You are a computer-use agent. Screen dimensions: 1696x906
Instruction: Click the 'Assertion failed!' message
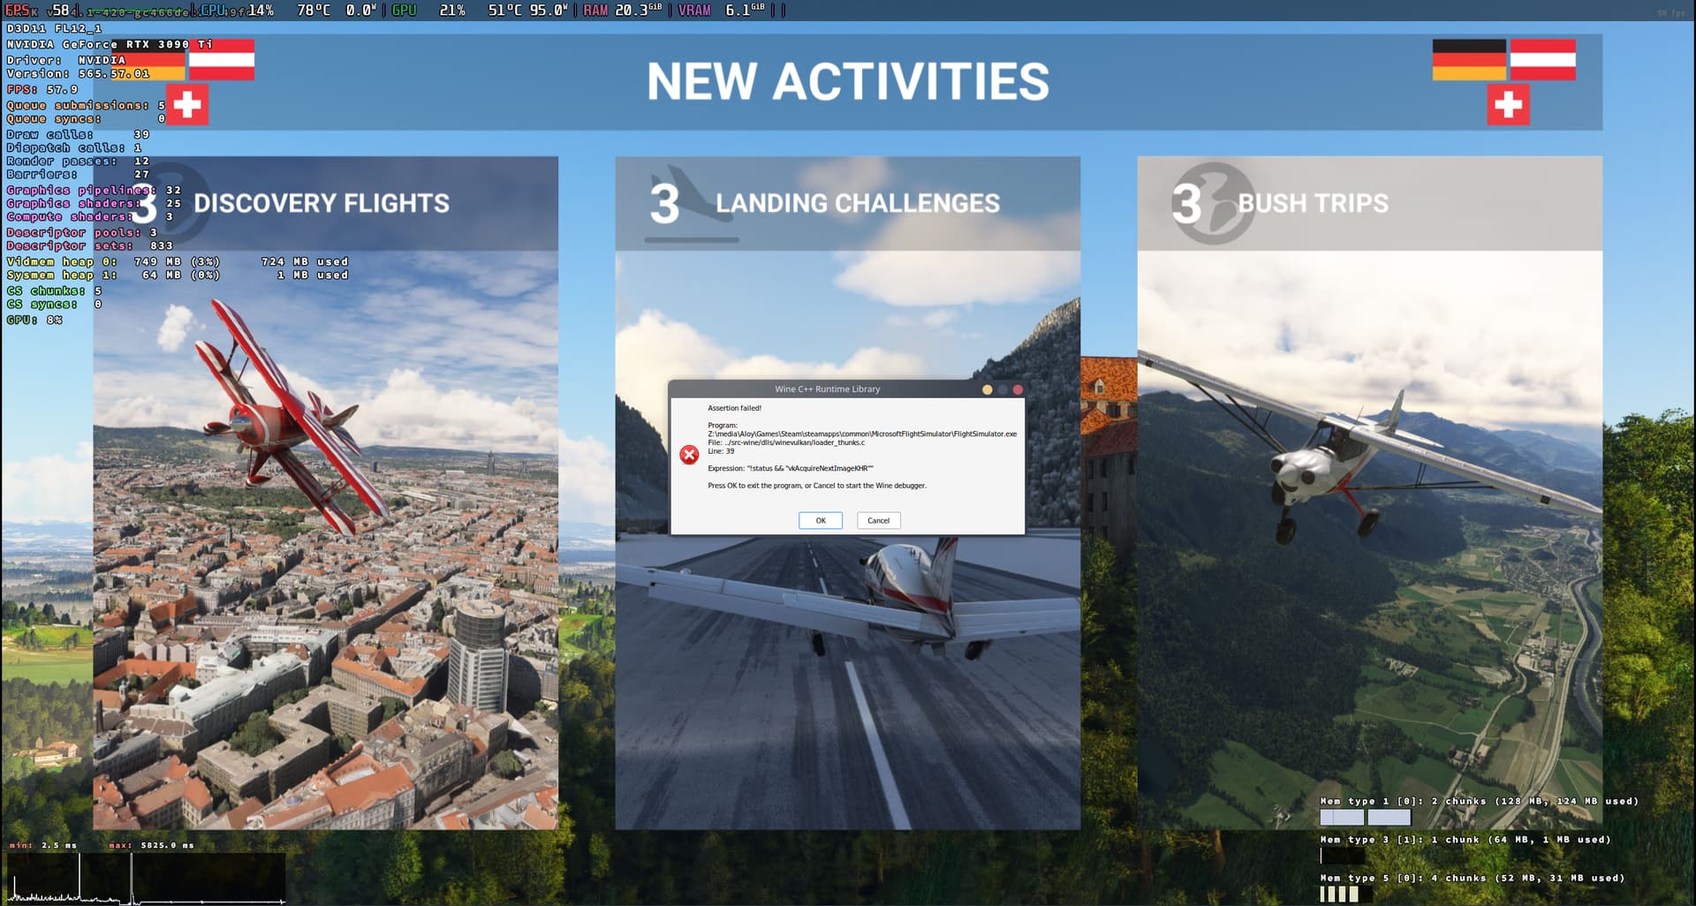pyautogui.click(x=734, y=408)
